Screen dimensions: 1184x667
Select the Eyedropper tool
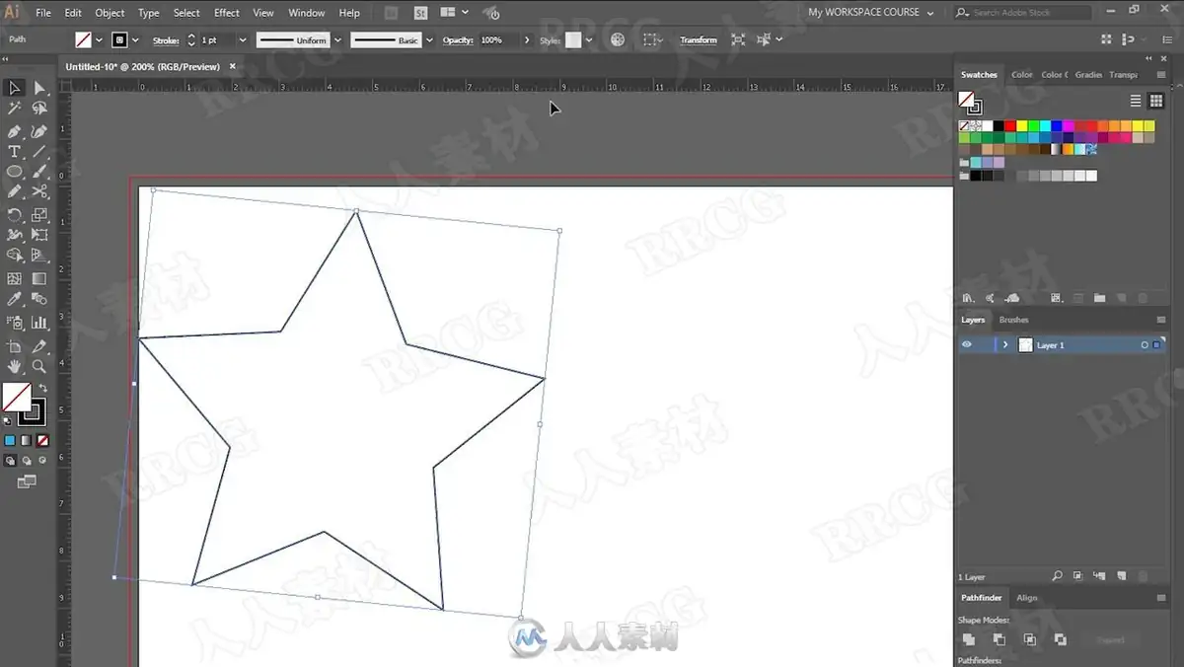point(15,299)
